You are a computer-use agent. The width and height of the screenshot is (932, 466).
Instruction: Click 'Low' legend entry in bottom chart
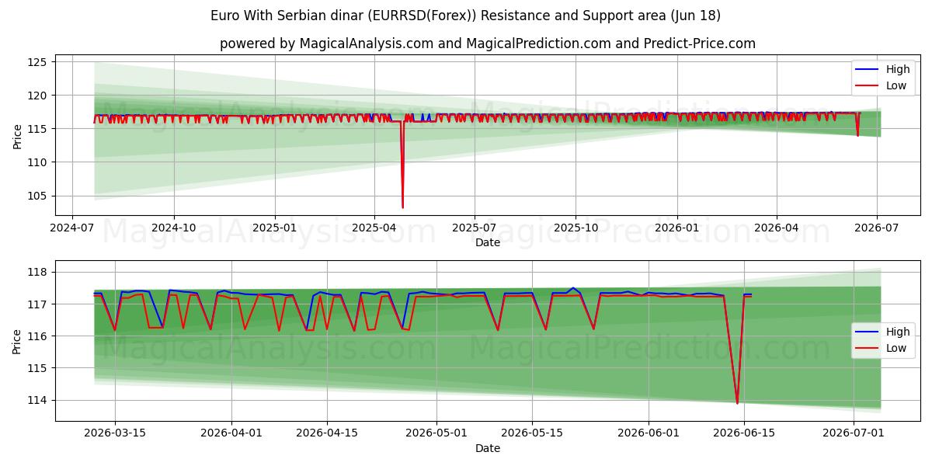(896, 348)
